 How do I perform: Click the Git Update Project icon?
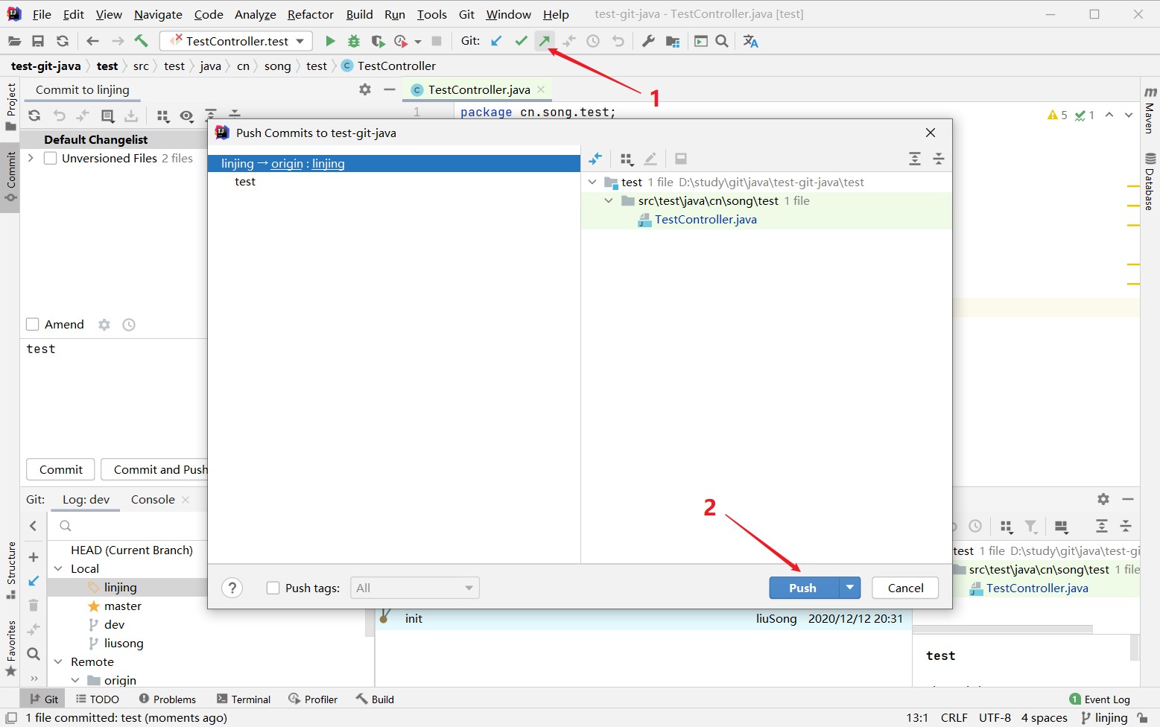pos(497,41)
